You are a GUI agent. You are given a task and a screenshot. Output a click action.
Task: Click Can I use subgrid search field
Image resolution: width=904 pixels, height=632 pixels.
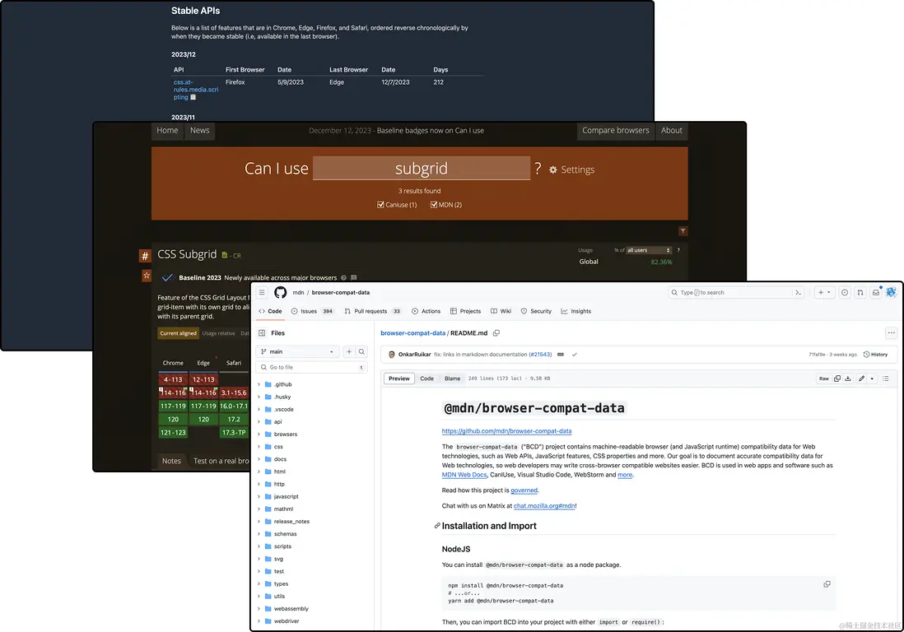(x=422, y=168)
